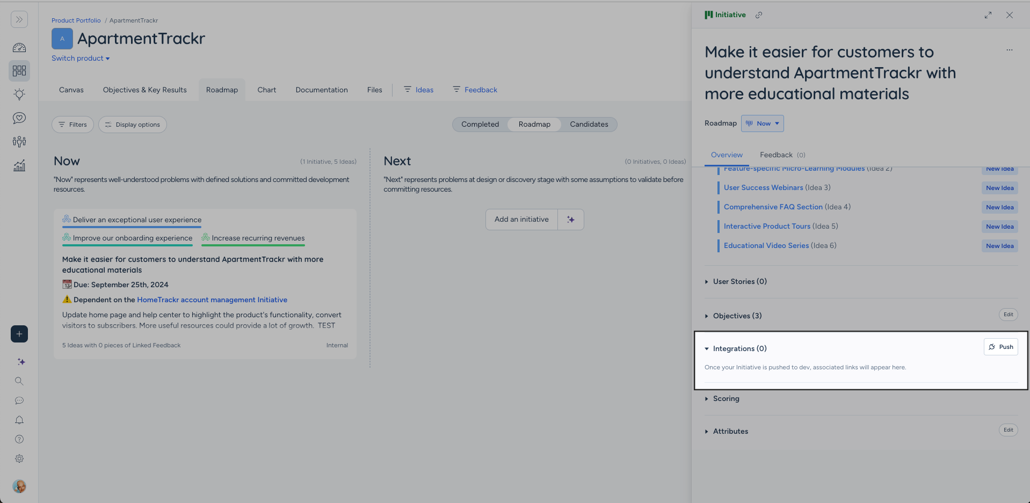Viewport: 1030px width, 503px height.
Task: Push the initiative to dev
Action: tap(1001, 347)
